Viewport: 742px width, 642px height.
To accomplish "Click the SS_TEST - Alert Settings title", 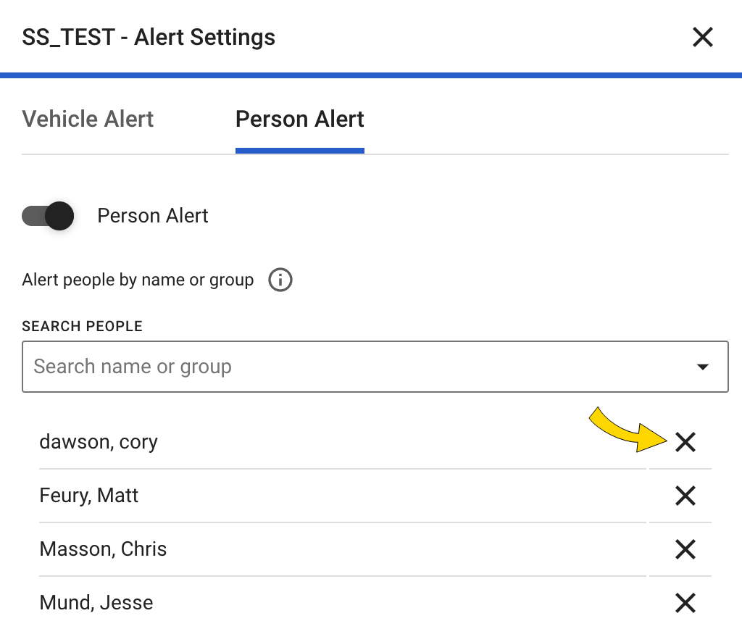I will coord(149,37).
